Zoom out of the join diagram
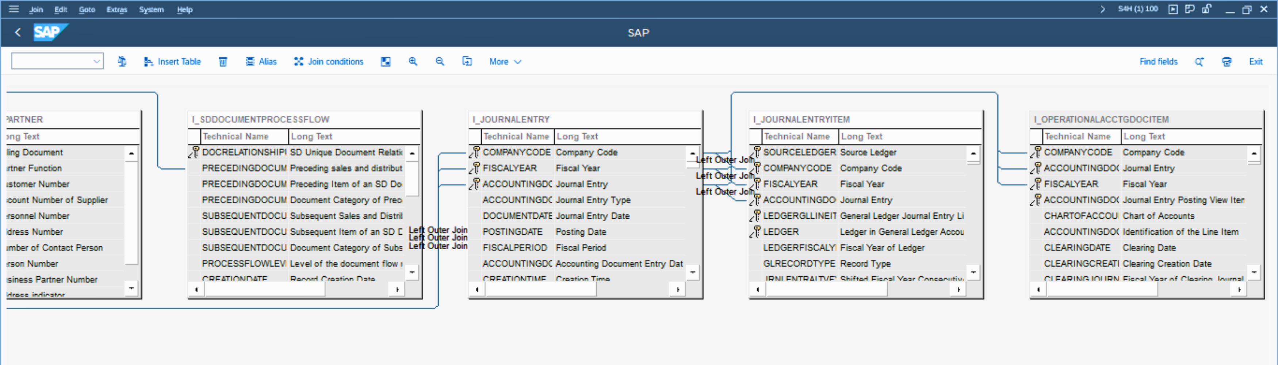This screenshot has width=1278, height=365. [440, 61]
